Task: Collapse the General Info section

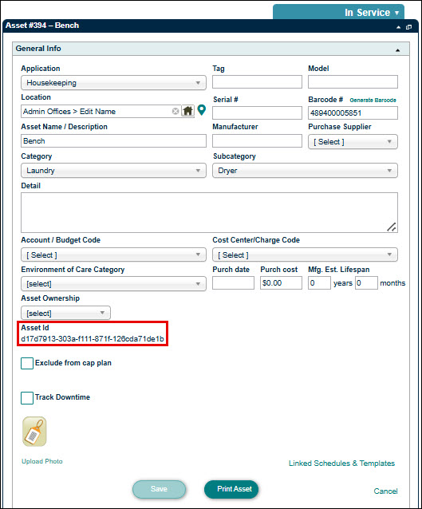Action: point(397,50)
